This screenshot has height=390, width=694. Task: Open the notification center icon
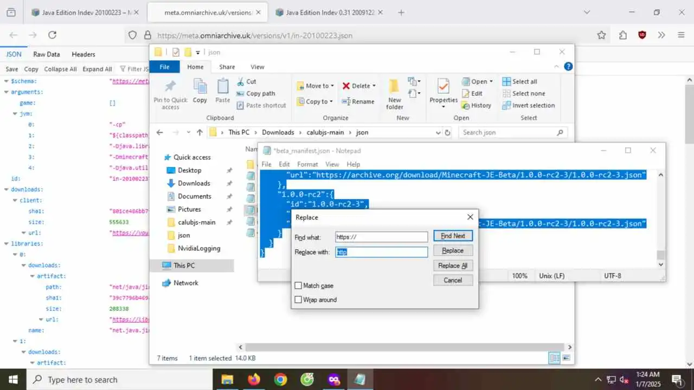pos(677,379)
